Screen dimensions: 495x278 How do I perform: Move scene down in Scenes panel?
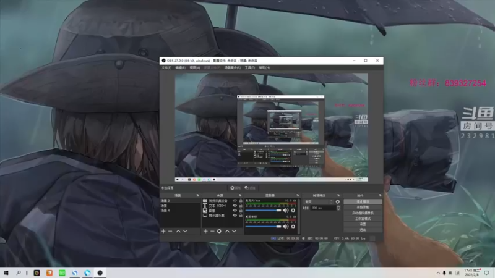tap(185, 231)
